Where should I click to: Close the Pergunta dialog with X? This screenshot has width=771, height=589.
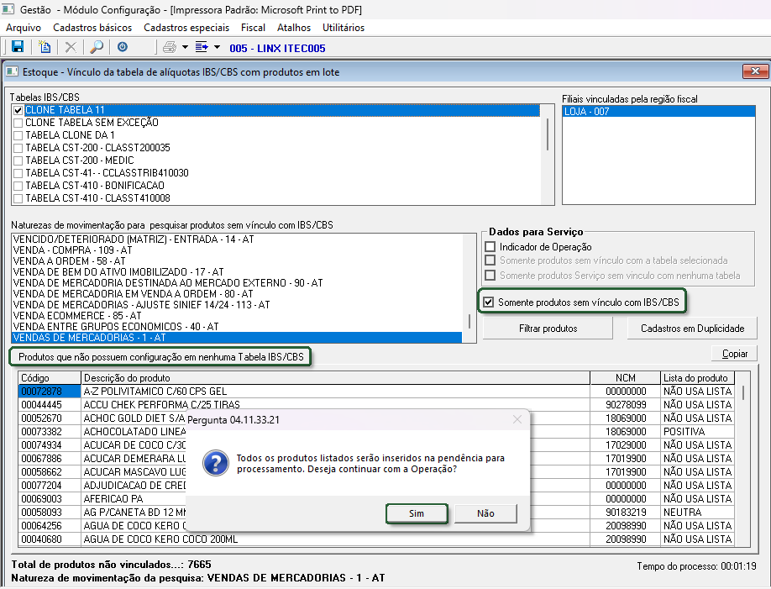click(x=517, y=419)
